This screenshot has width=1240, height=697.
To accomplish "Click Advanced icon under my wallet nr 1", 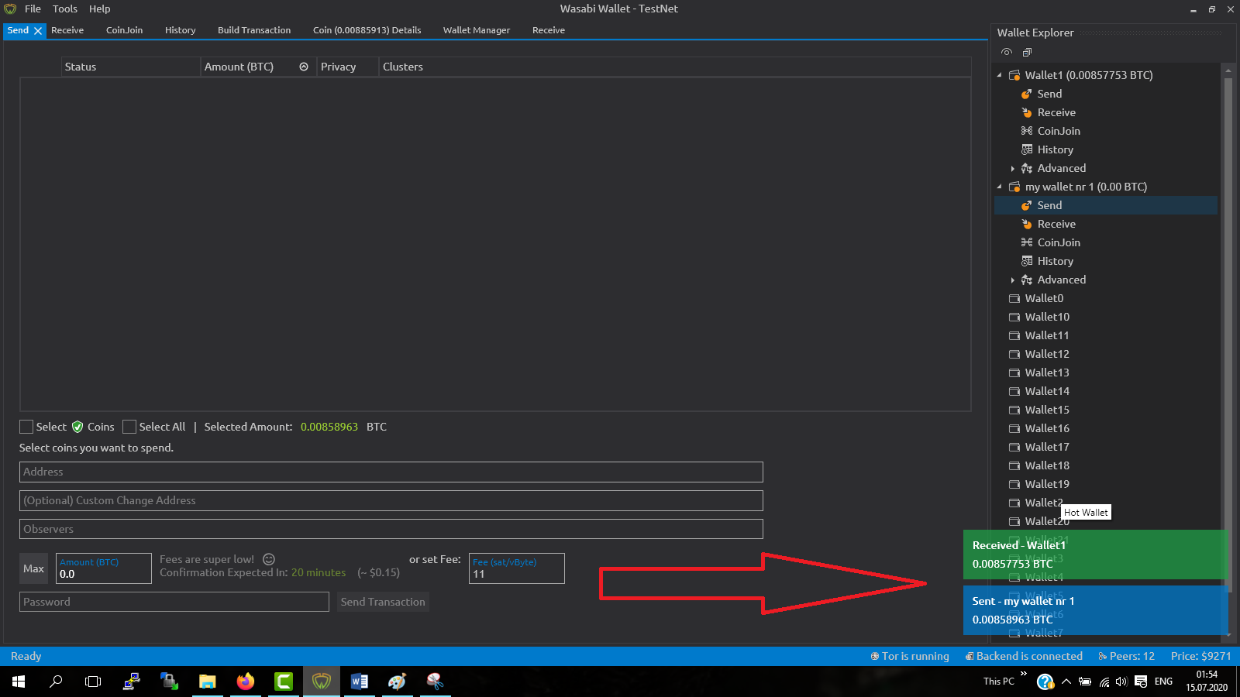I will (1026, 280).
